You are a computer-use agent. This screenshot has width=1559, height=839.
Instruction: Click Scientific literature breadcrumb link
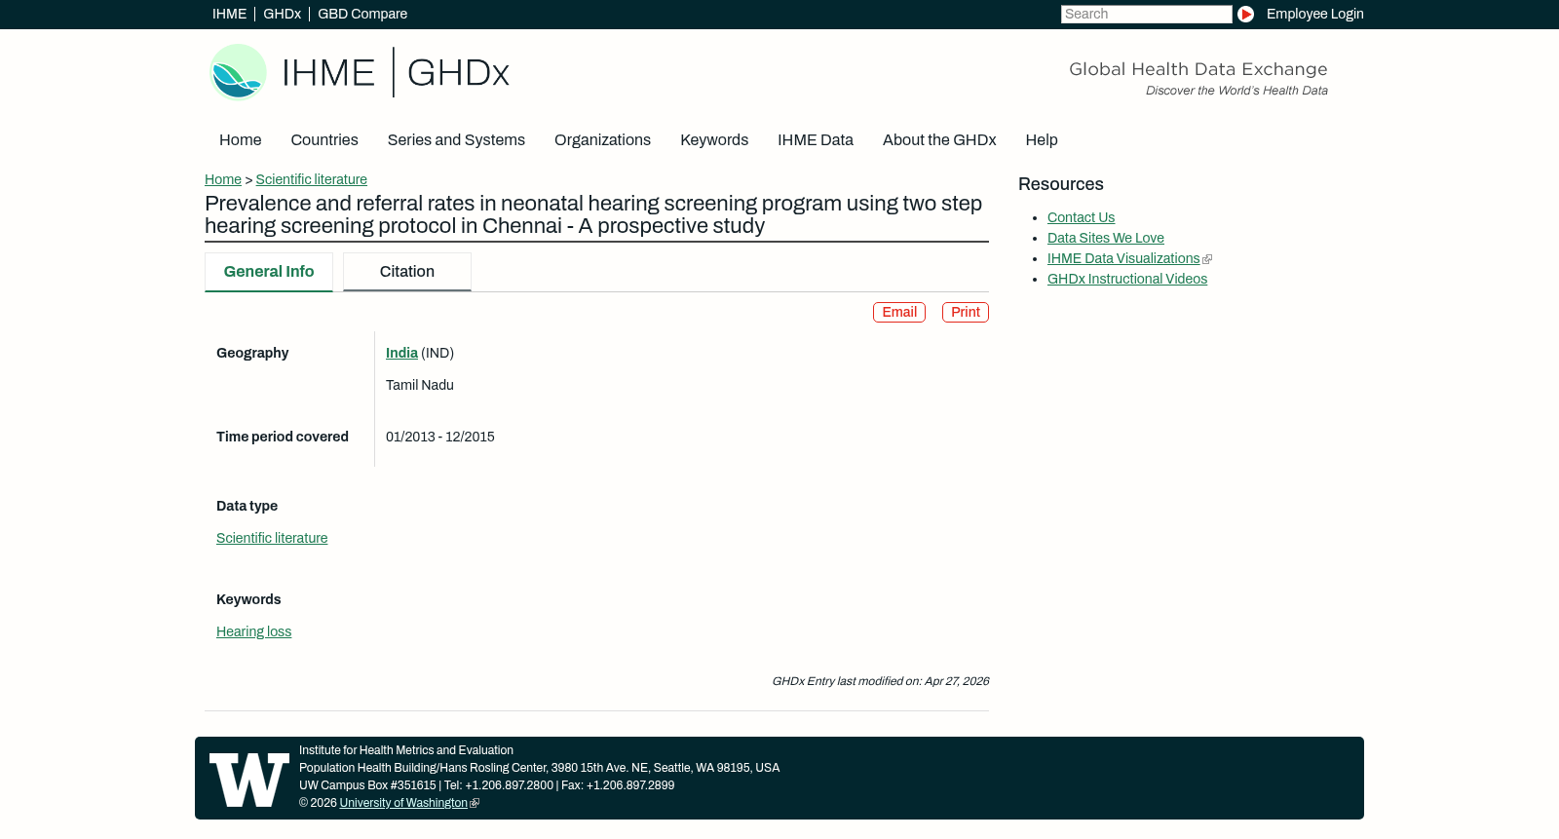point(312,179)
